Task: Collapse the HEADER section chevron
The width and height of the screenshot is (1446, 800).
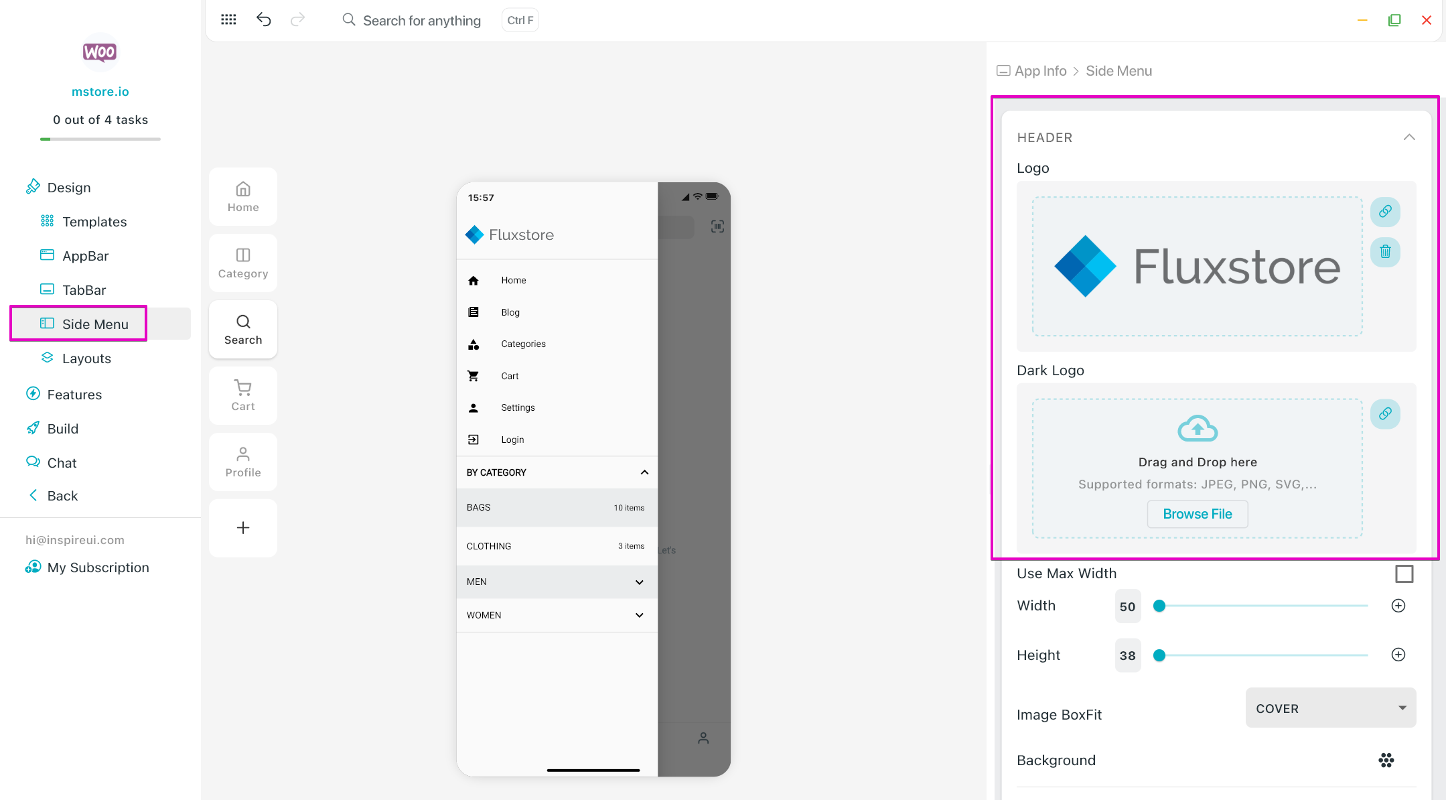Action: pos(1409,137)
